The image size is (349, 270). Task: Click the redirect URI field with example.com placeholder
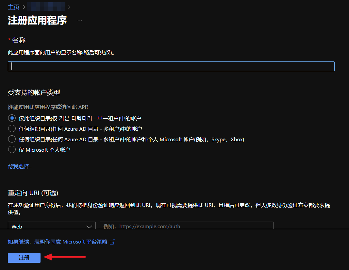click(x=186, y=226)
